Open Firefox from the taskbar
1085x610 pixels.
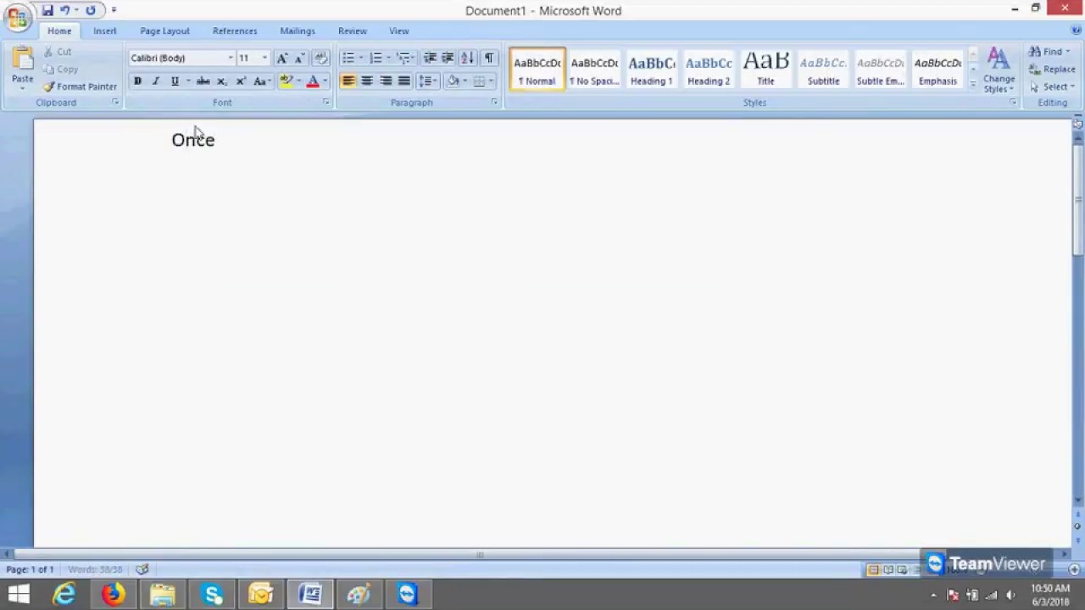click(114, 594)
